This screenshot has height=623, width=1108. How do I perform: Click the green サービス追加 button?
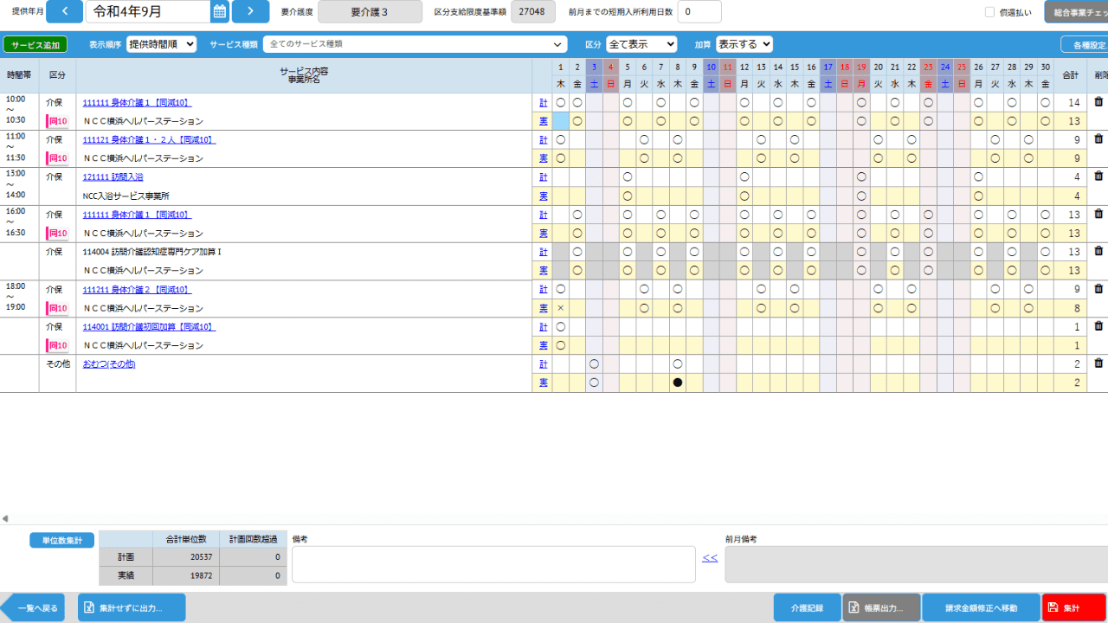(35, 44)
